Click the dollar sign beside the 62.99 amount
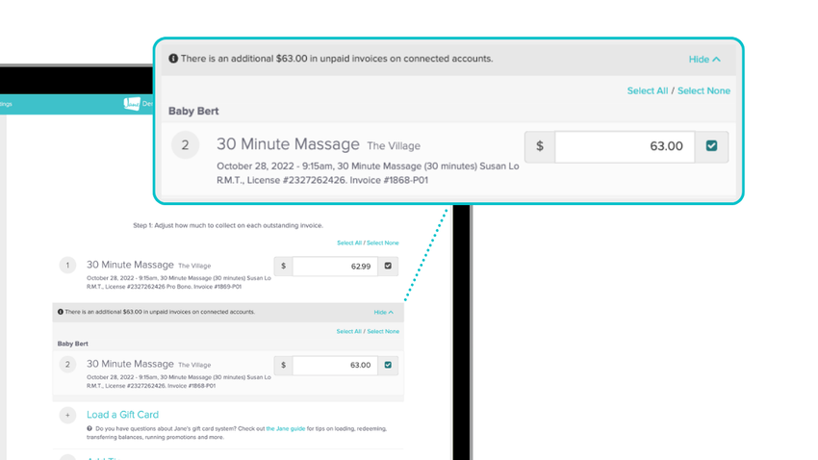The height and width of the screenshot is (460, 818). click(284, 266)
